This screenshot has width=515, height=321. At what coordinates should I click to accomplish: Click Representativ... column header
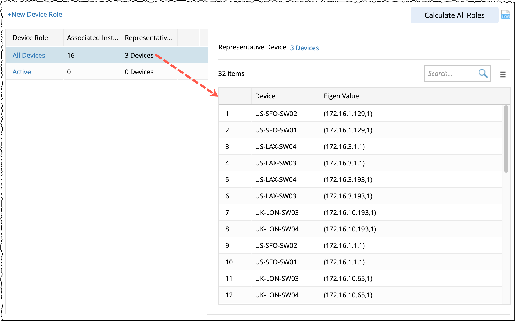click(148, 38)
